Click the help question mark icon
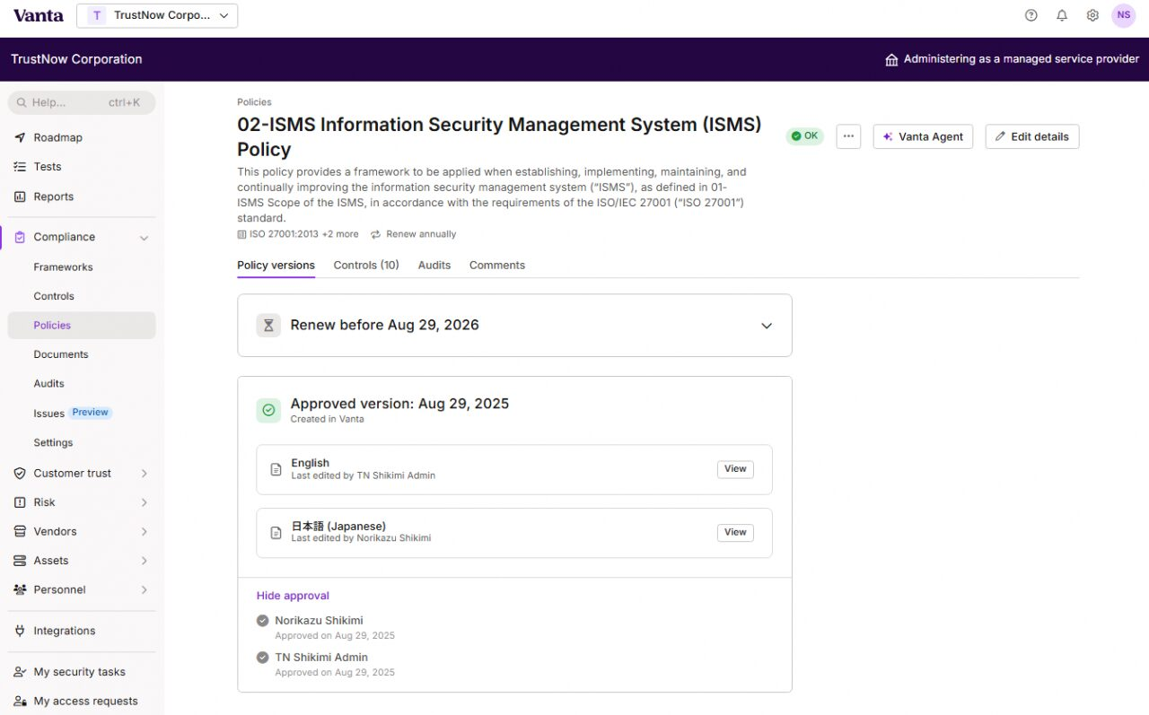This screenshot has width=1149, height=715. point(1031,15)
